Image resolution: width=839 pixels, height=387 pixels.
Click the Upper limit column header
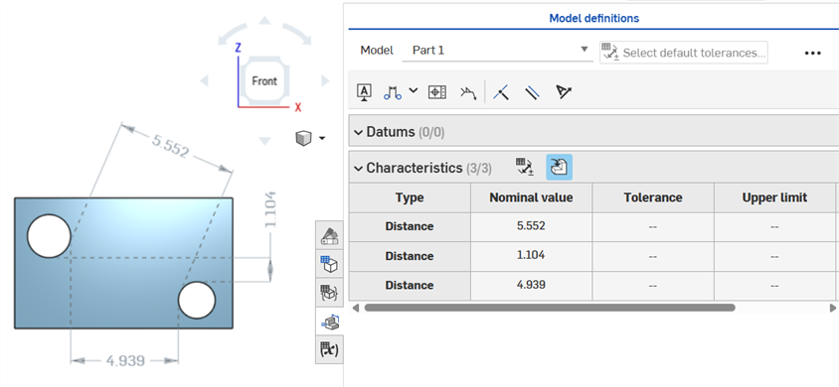tap(774, 197)
